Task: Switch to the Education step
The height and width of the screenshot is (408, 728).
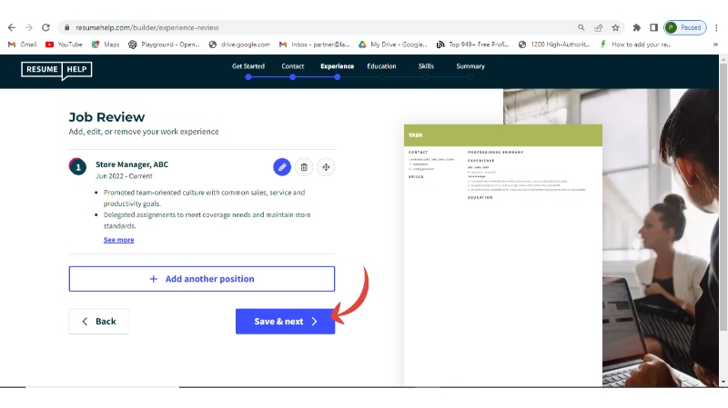Action: [381, 66]
